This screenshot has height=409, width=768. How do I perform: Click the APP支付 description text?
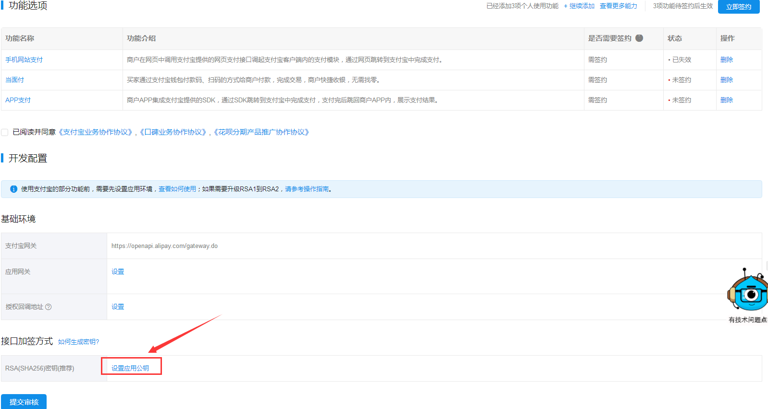(x=283, y=100)
